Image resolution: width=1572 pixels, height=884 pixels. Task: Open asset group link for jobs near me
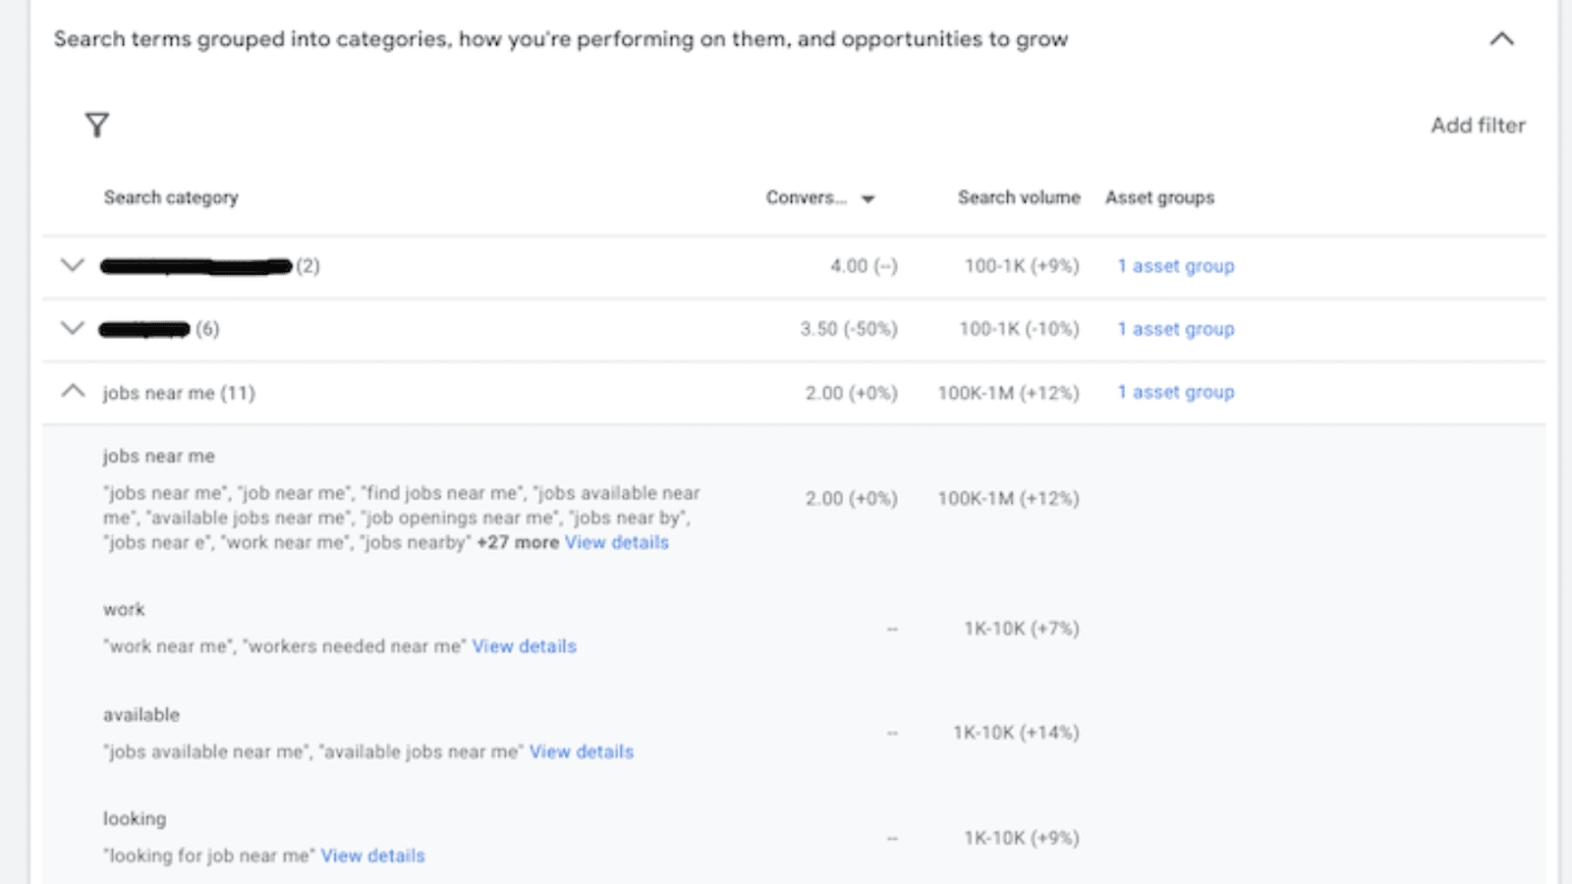point(1175,392)
